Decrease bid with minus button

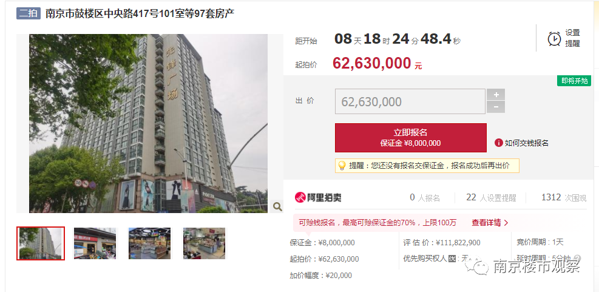point(496,107)
